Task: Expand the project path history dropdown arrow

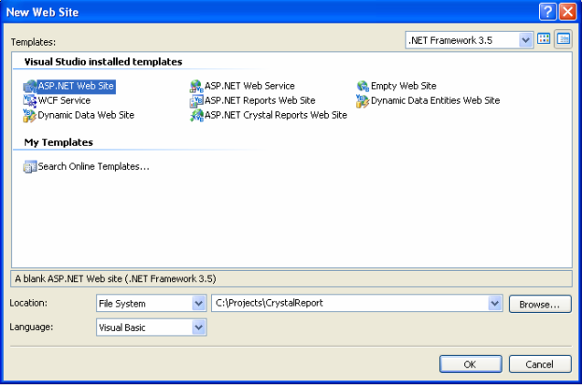Action: [x=495, y=303]
